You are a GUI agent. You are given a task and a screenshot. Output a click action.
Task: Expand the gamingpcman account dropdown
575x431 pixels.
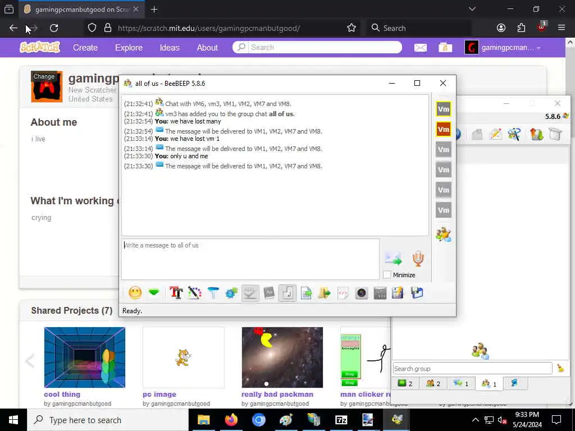coord(503,48)
